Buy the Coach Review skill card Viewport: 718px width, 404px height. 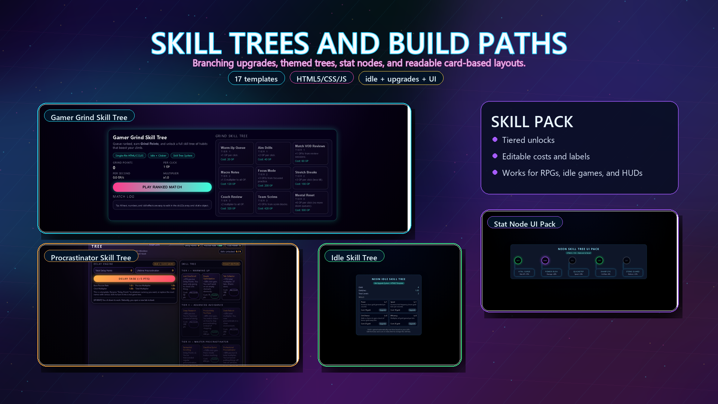click(x=236, y=202)
